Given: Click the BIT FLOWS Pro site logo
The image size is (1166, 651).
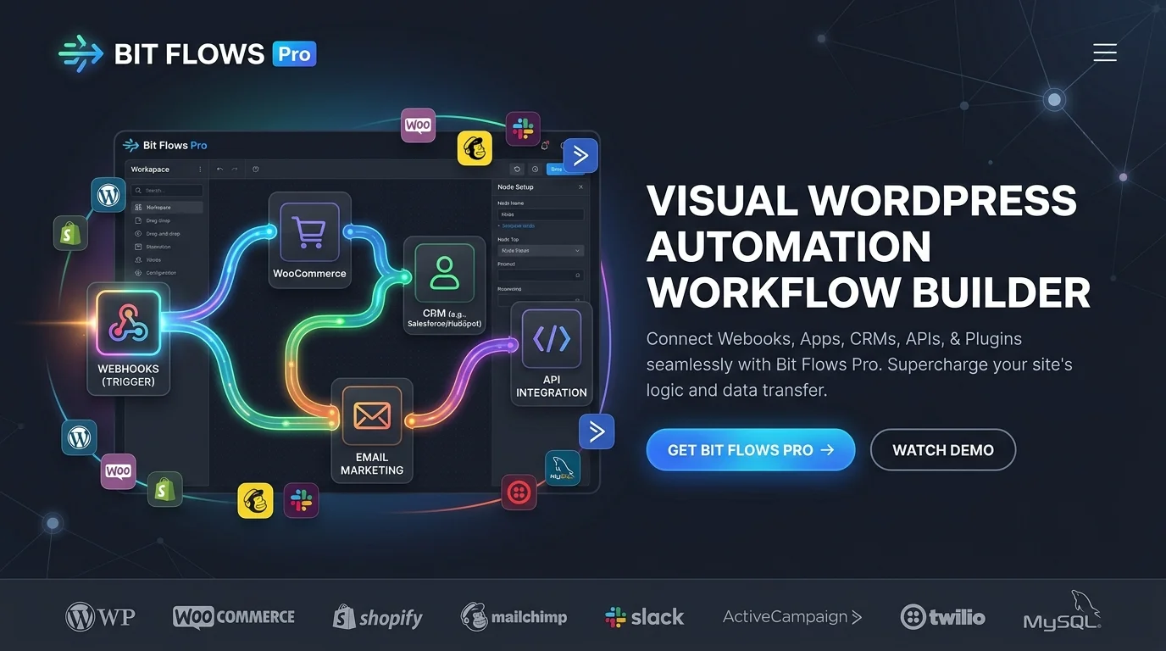Looking at the screenshot, I should pos(187,54).
